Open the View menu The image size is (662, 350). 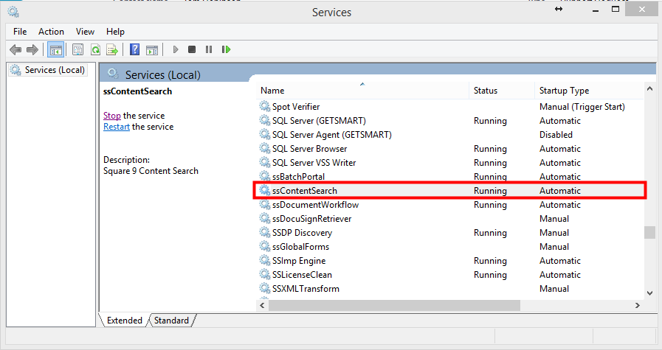click(85, 32)
